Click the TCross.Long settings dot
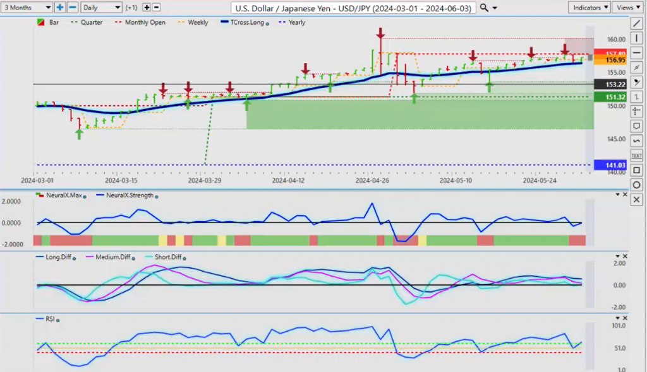The height and width of the screenshot is (372, 647). coord(269,23)
